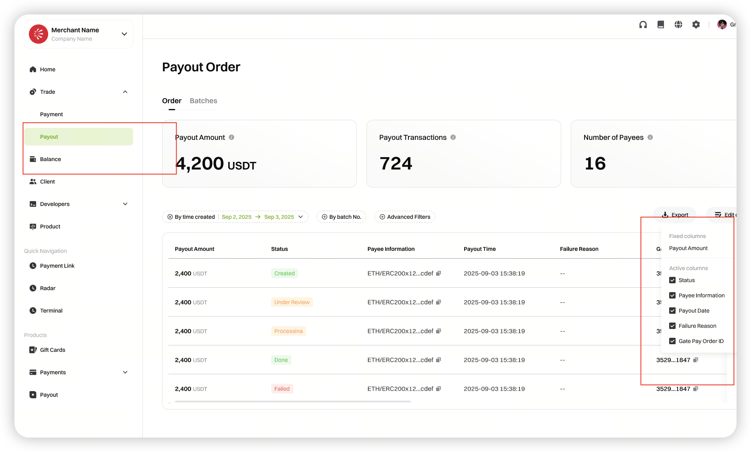Collapse the Trade menu section

[x=125, y=92]
